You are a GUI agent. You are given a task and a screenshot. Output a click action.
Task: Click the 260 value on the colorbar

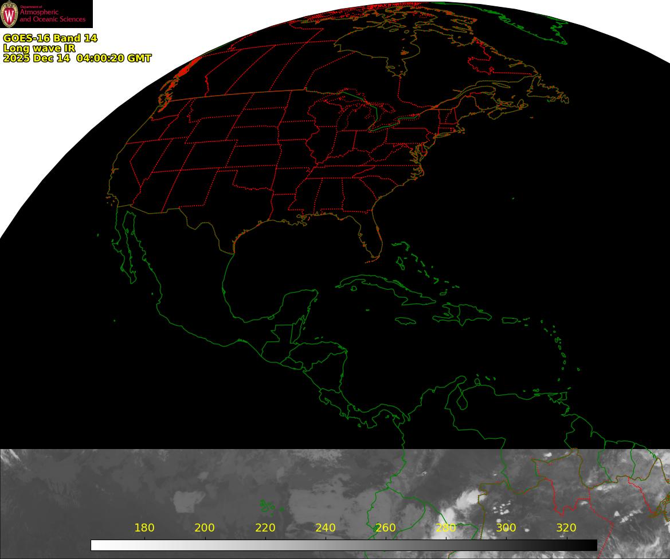(x=386, y=528)
